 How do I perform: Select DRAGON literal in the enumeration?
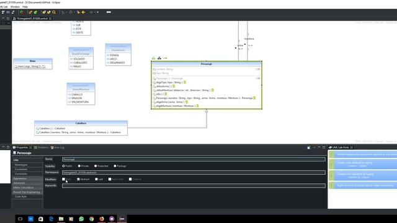(x=77, y=98)
